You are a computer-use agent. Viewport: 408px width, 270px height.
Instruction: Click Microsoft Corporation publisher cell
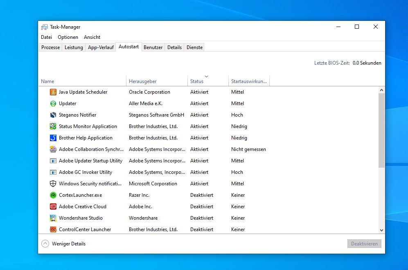[x=153, y=184]
